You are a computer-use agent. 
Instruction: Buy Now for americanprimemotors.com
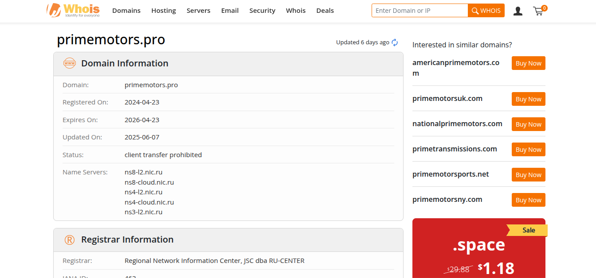528,63
